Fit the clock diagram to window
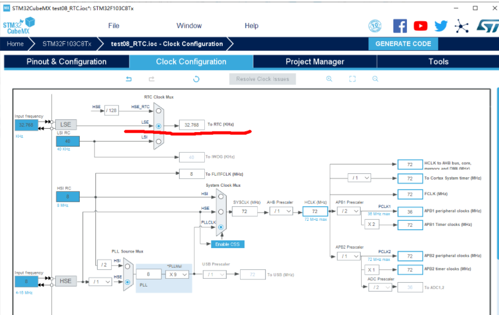The height and width of the screenshot is (315, 499). pyautogui.click(x=352, y=79)
